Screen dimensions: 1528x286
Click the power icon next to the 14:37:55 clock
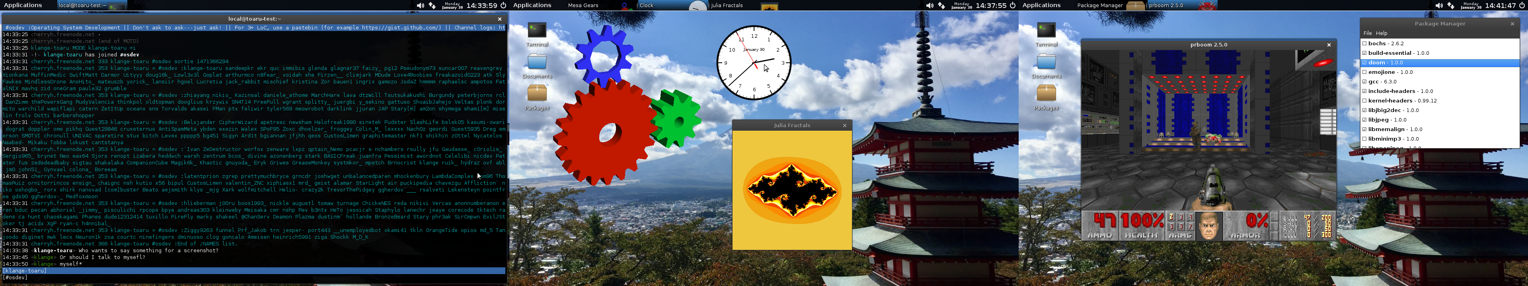click(1013, 5)
